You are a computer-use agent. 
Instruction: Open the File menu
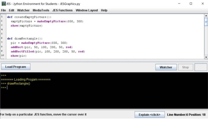[3, 10]
